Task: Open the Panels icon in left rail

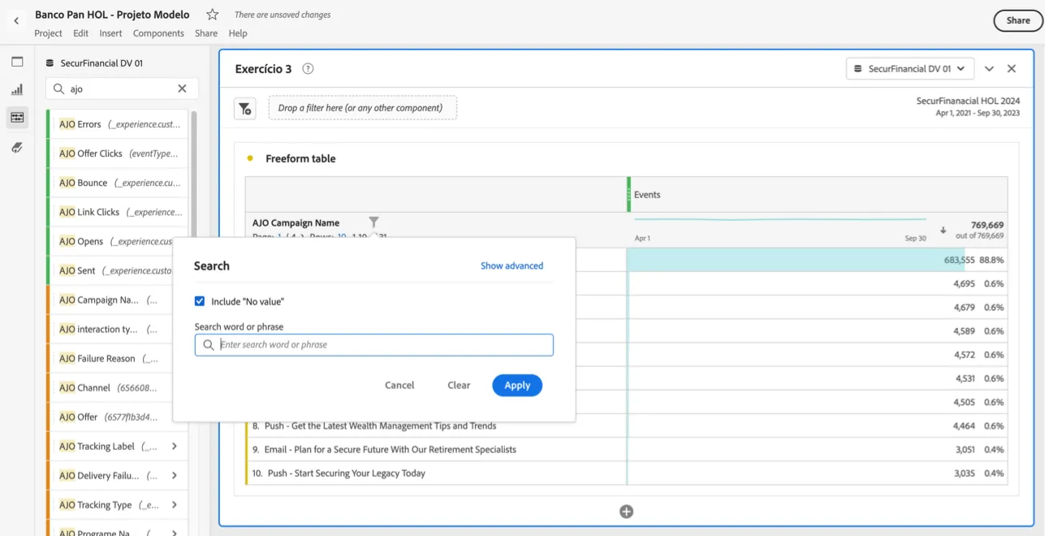Action: 17,62
